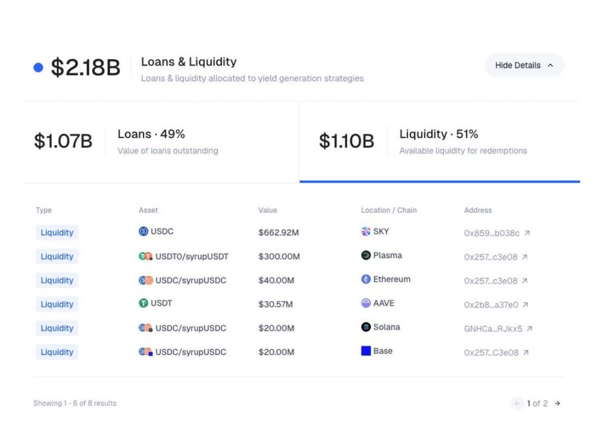Click the Liquidity badge in Ethereum row

pos(57,280)
